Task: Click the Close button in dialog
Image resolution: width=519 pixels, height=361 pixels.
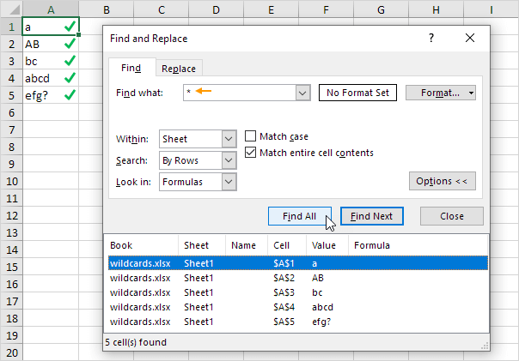Action: [451, 216]
